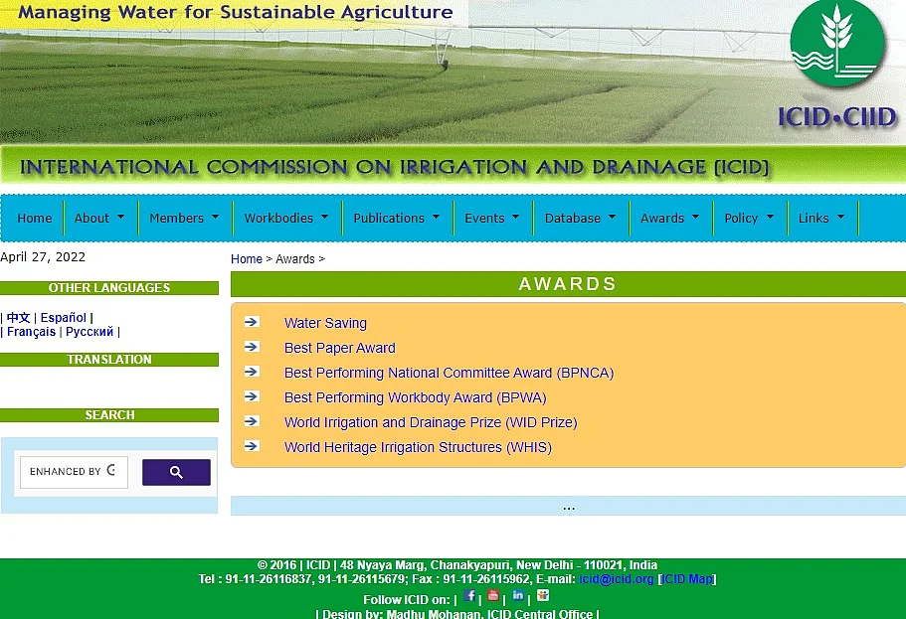Expand the Workbodies menu
This screenshot has height=619, width=906.
click(x=286, y=219)
